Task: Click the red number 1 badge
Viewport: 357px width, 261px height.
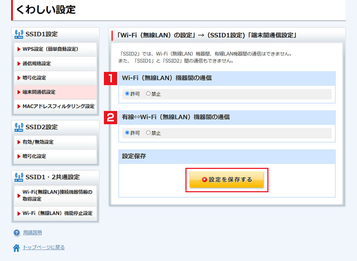Action: point(111,78)
